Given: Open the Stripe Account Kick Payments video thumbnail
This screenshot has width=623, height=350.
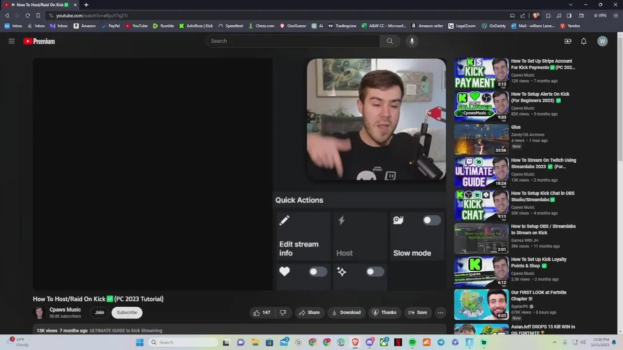Looking at the screenshot, I should point(481,73).
